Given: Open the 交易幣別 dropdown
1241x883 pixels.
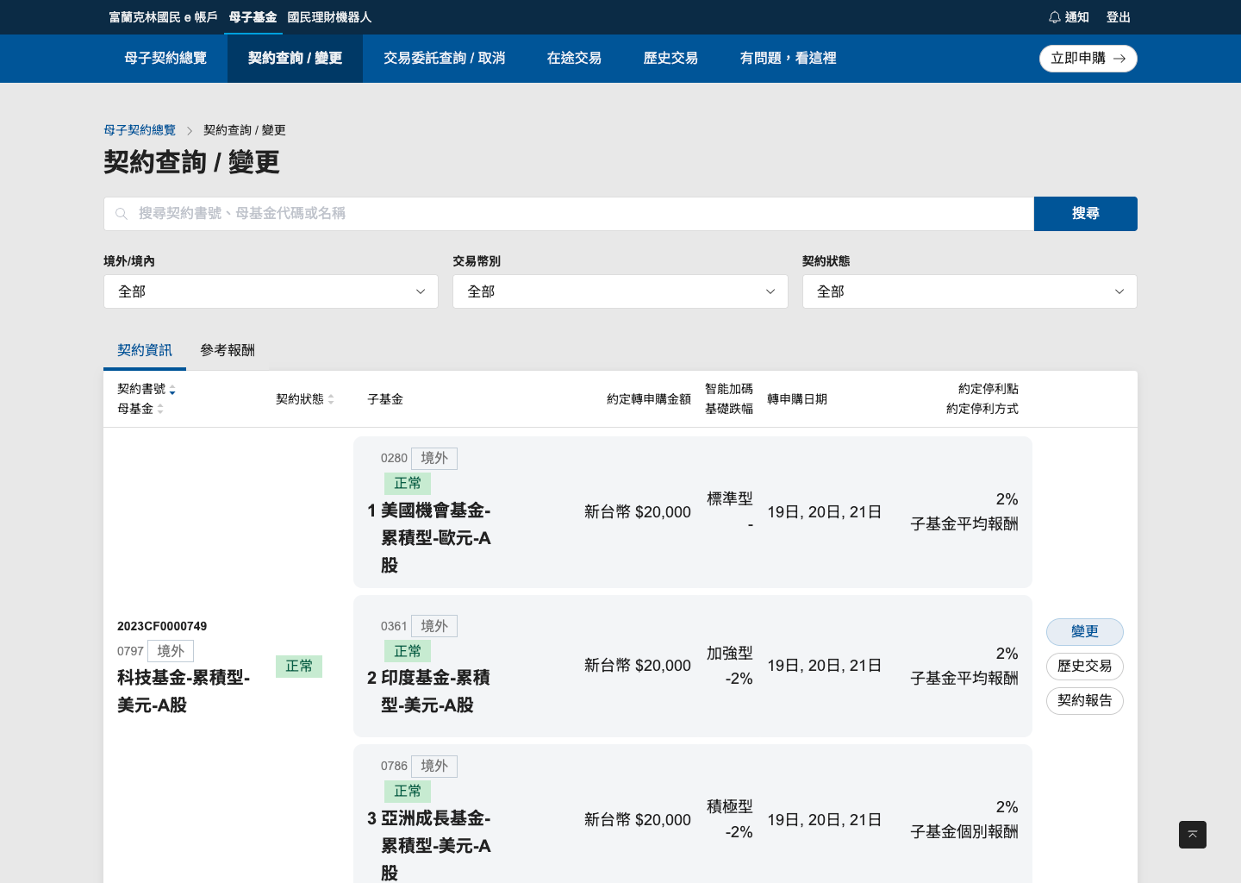Looking at the screenshot, I should pyautogui.click(x=620, y=291).
